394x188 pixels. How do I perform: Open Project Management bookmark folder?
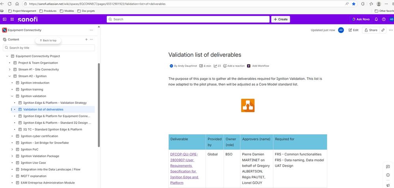pyautogui.click(x=22, y=11)
